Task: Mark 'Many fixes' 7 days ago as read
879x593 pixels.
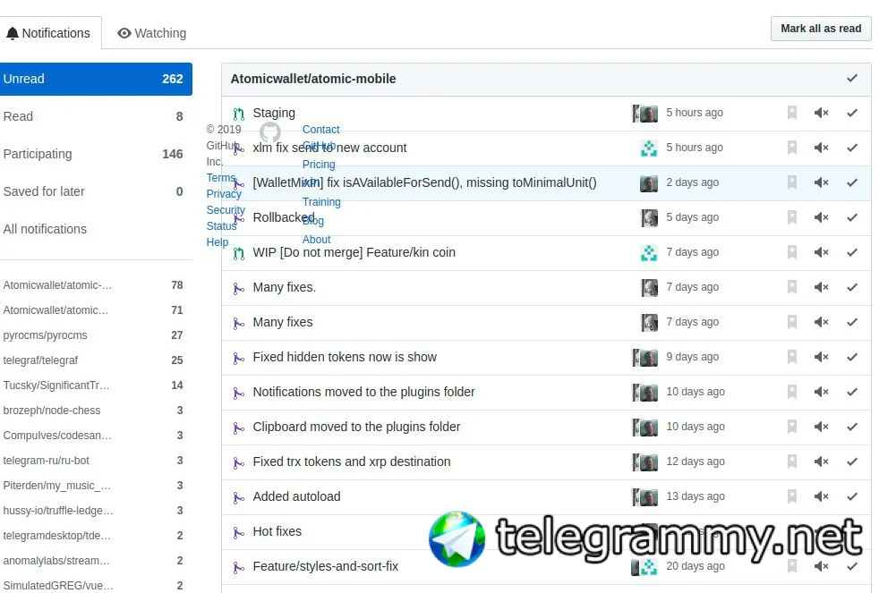Action: (852, 322)
